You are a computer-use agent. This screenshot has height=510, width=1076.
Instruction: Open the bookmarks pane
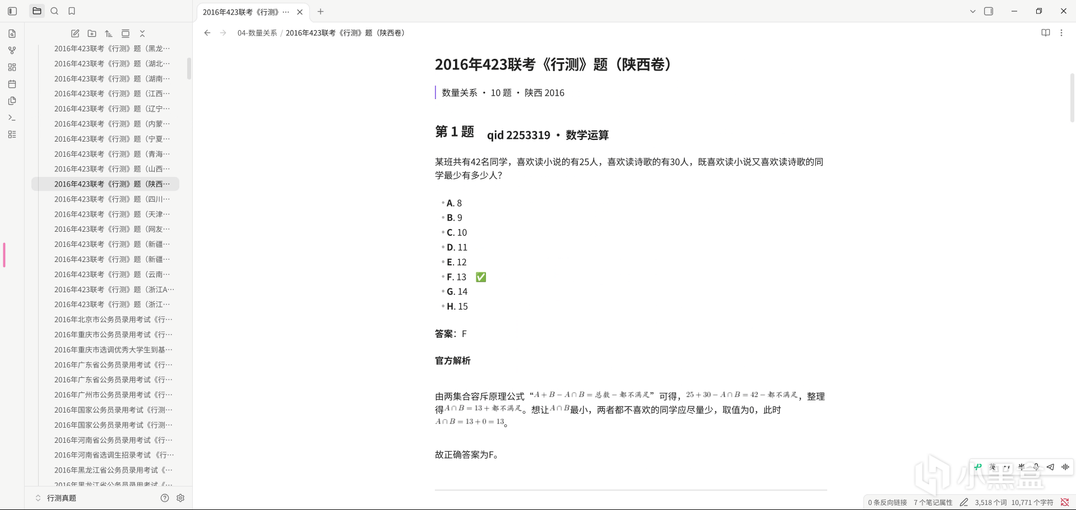click(72, 11)
